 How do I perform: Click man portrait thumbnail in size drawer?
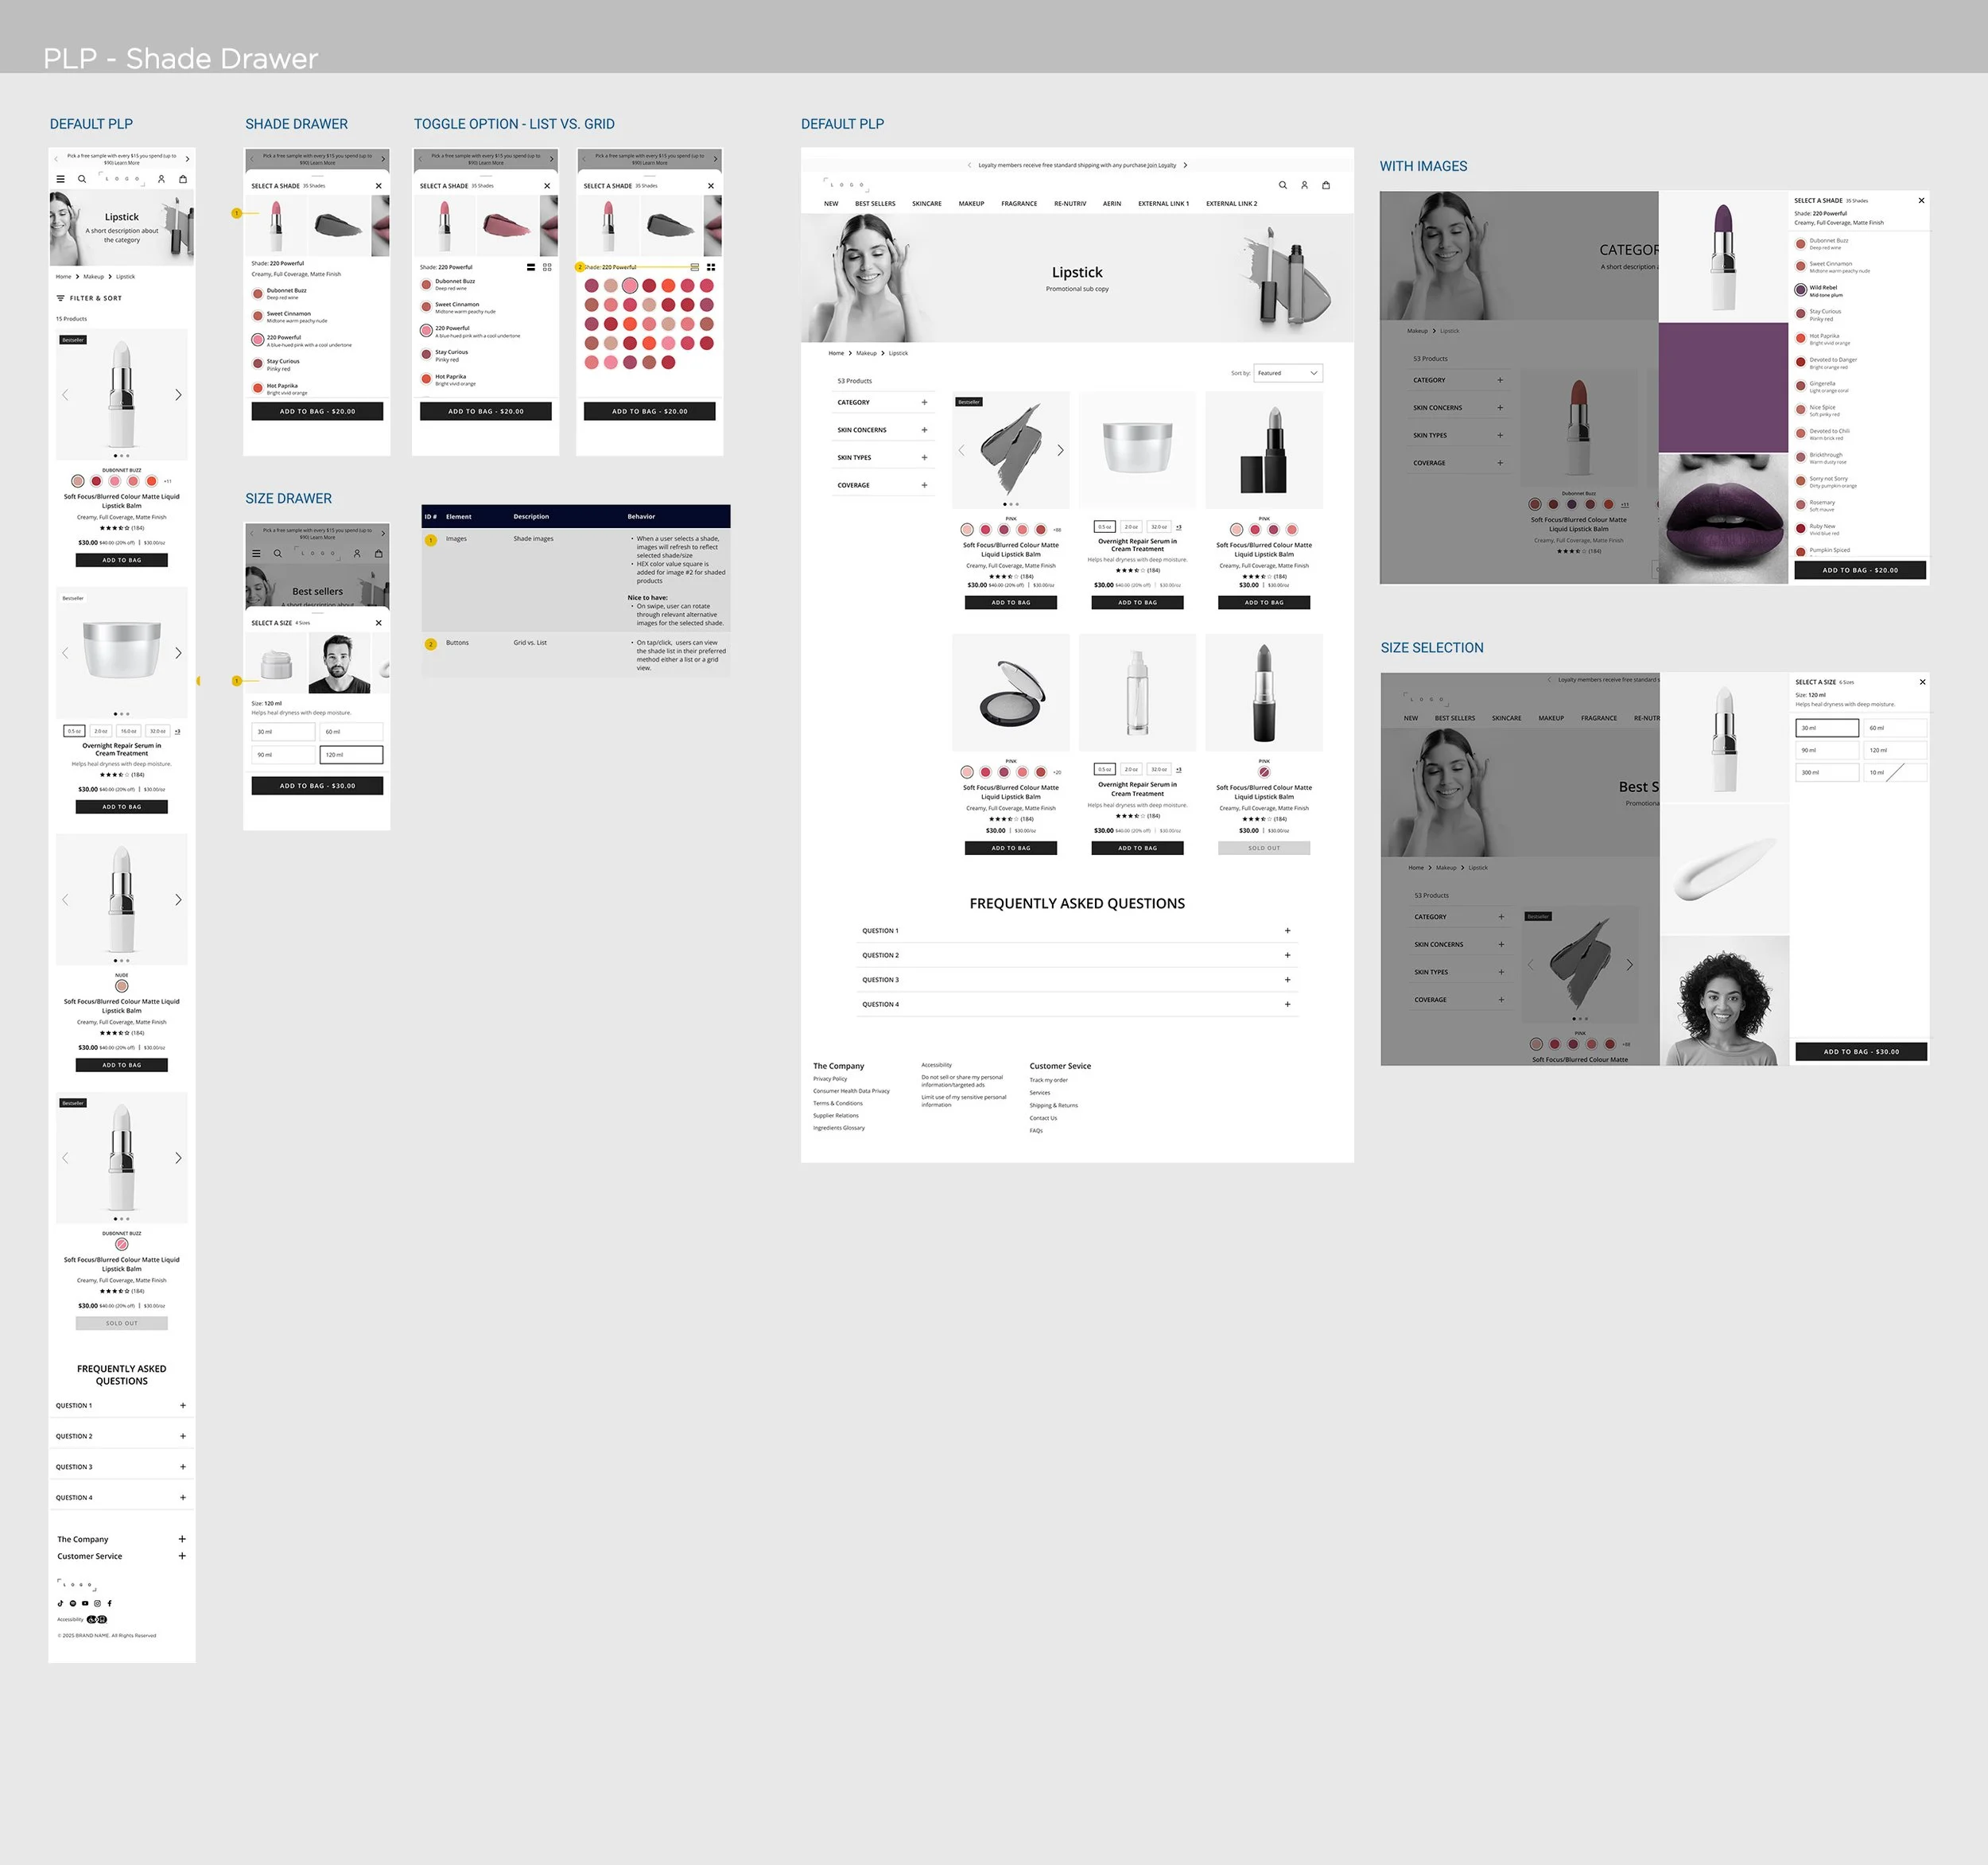(339, 663)
